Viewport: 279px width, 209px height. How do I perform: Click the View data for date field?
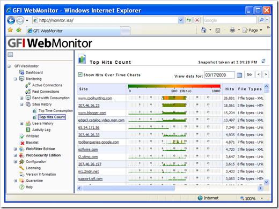click(219, 75)
